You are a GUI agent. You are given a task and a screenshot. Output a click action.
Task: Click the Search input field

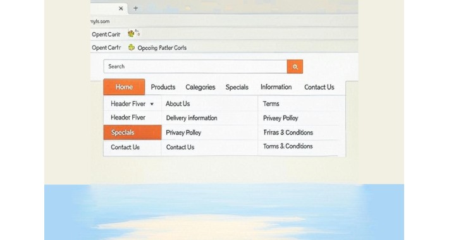coord(195,67)
